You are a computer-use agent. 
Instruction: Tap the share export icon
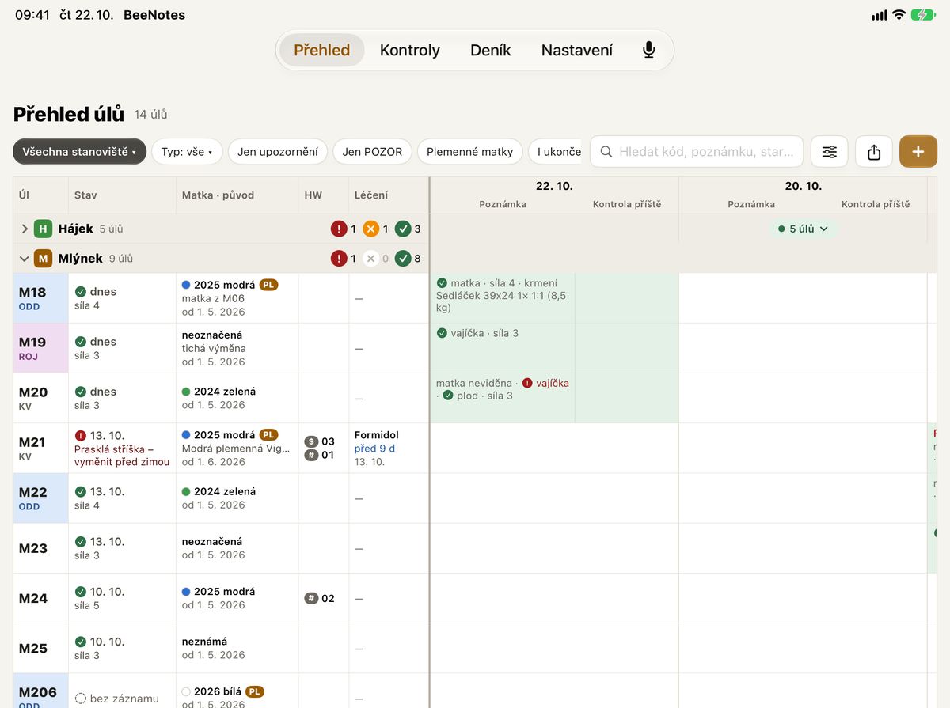[874, 152]
